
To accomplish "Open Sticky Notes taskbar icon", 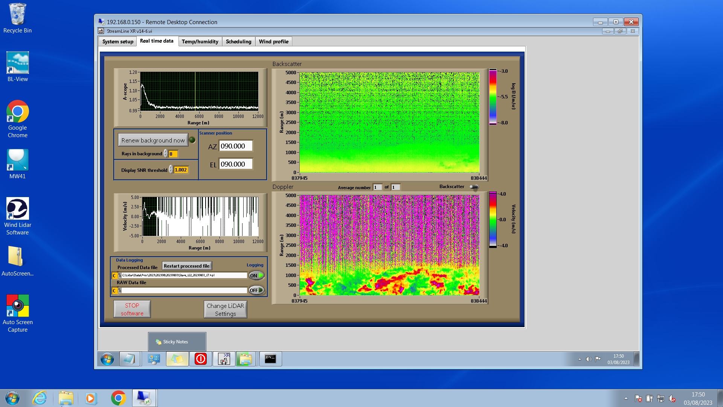I will 177,359.
